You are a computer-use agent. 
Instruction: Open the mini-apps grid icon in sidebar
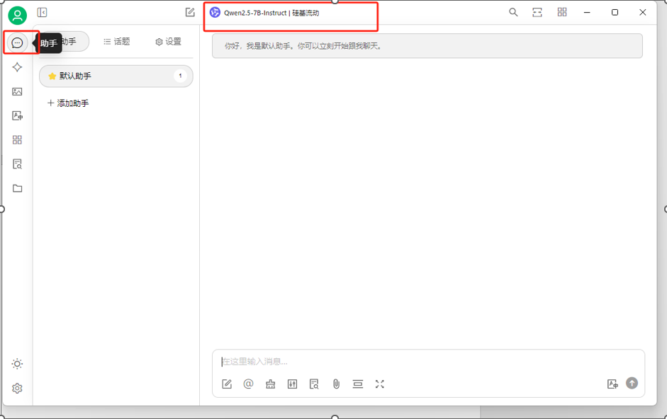point(17,140)
